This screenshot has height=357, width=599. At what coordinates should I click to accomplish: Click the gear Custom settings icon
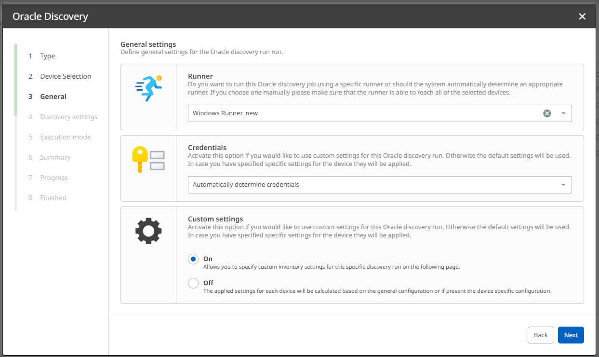(148, 231)
